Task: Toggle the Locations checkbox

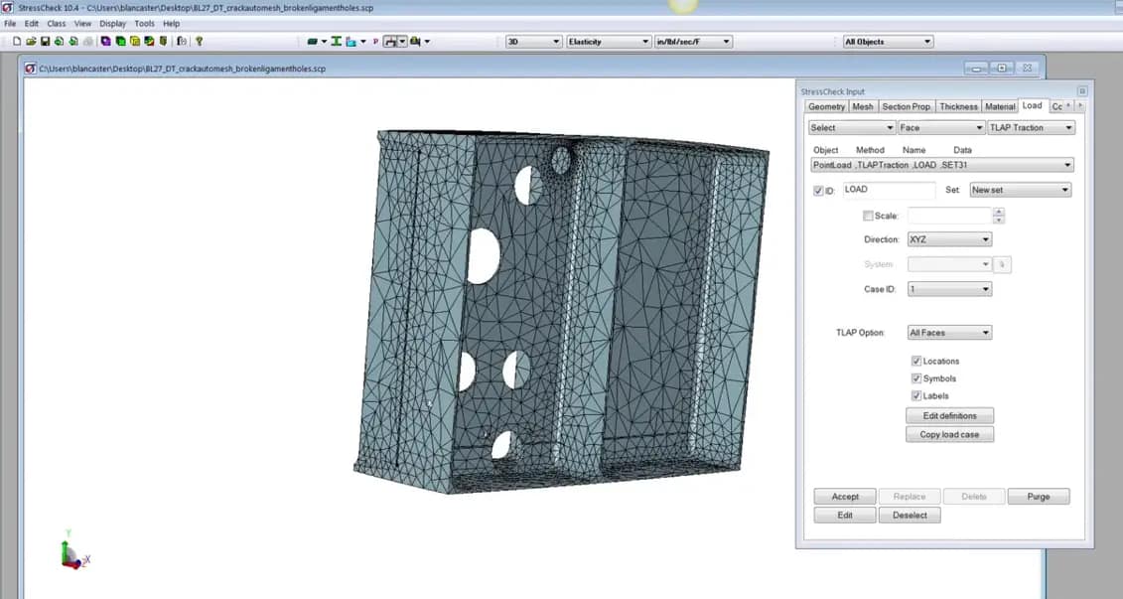Action: (916, 361)
